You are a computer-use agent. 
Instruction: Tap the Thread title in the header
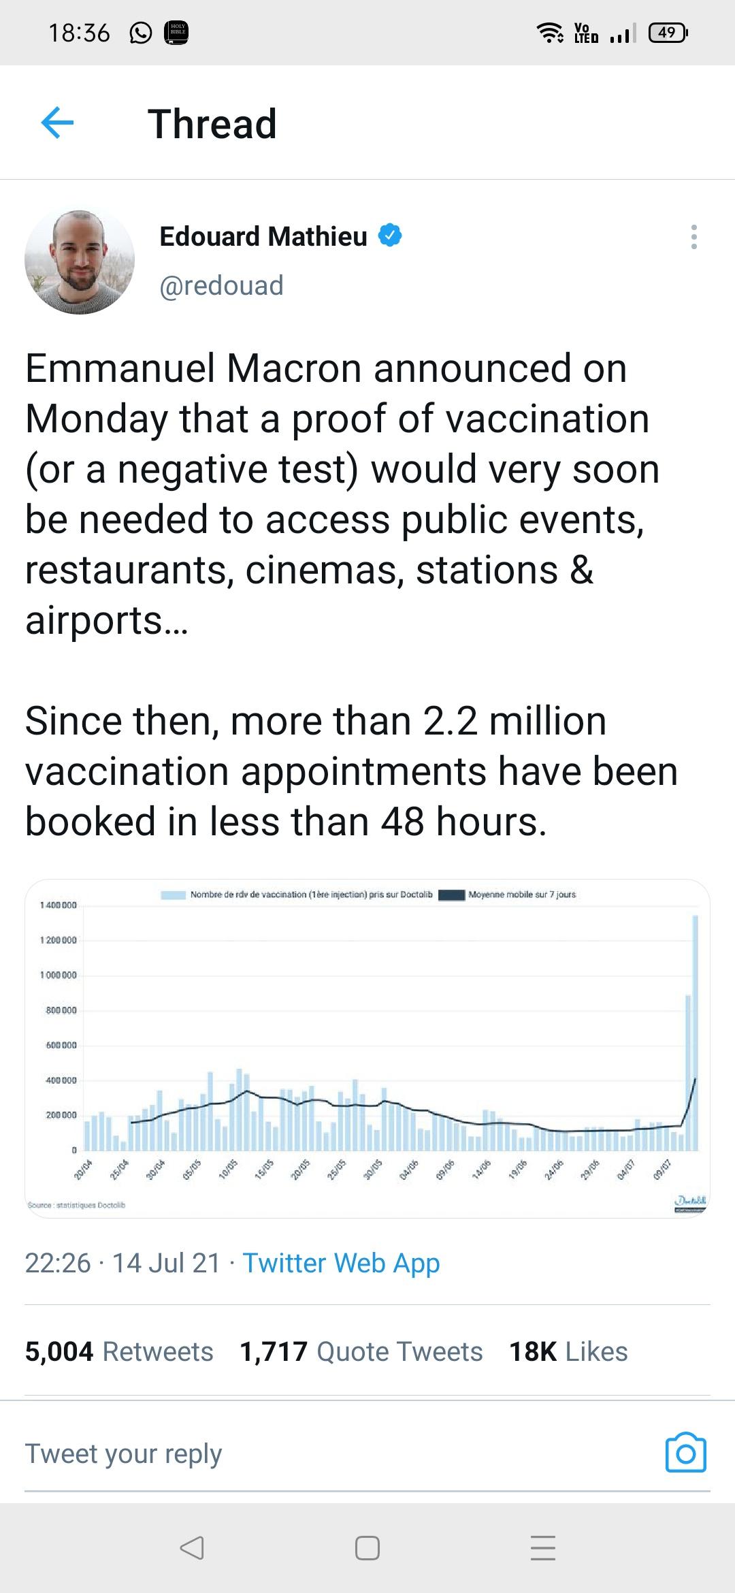pyautogui.click(x=212, y=124)
